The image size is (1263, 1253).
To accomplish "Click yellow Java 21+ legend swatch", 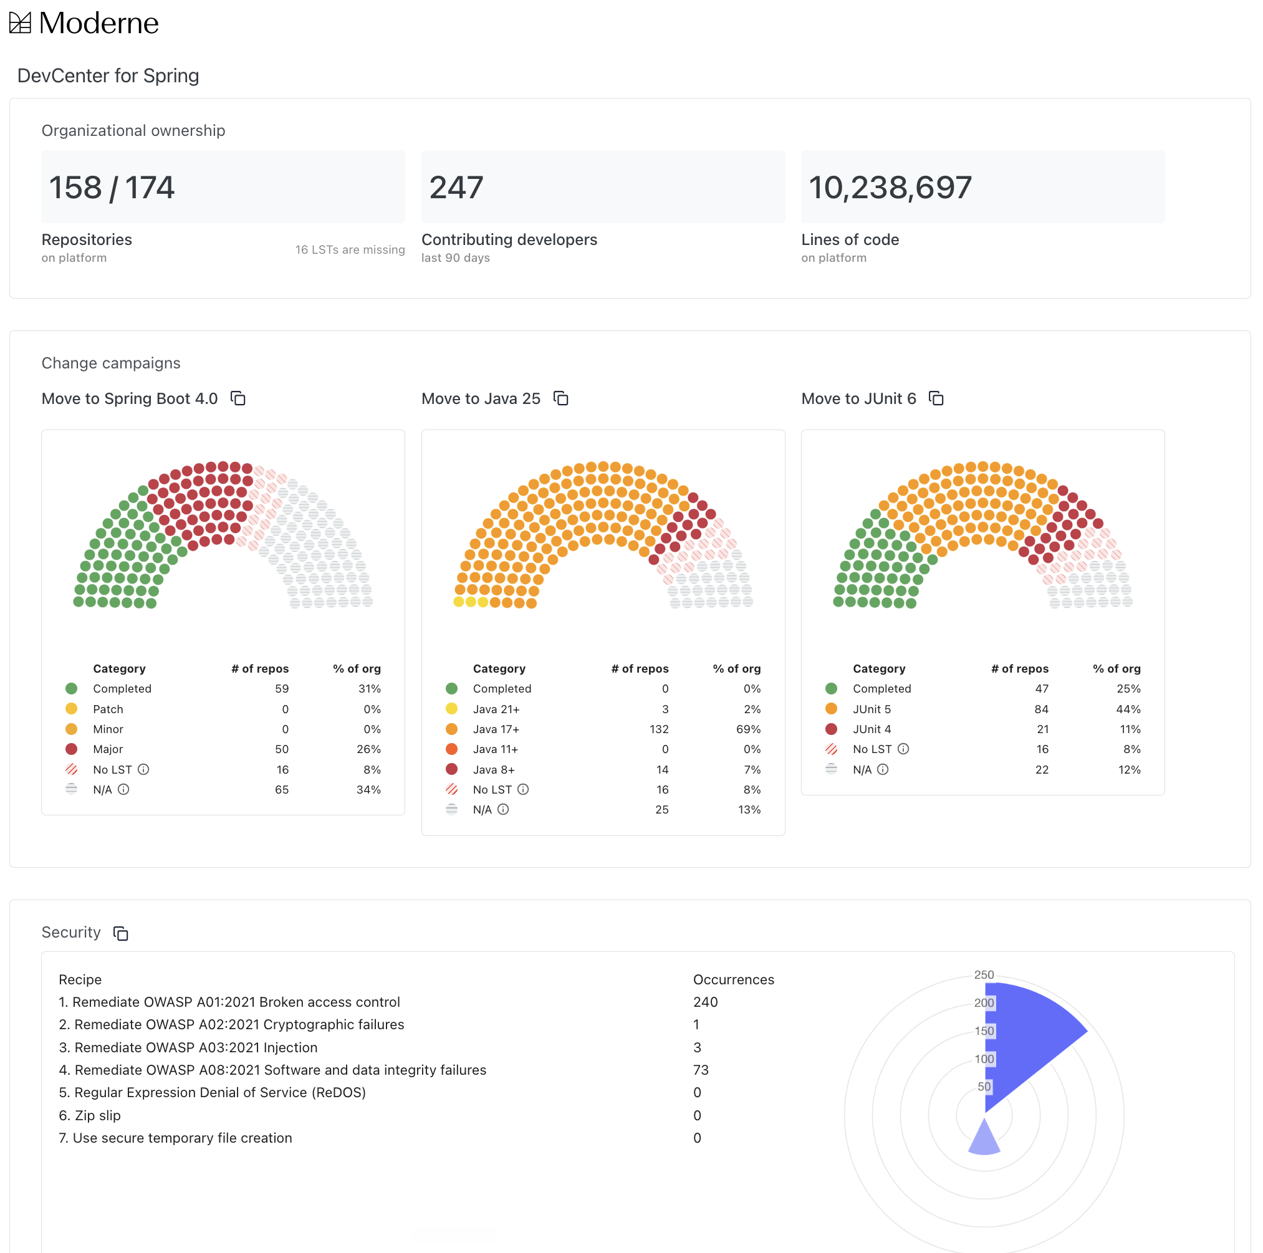I will pyautogui.click(x=452, y=709).
